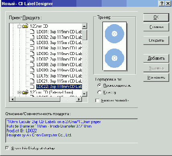Click the document icon next to LDC03

pos(32,43)
